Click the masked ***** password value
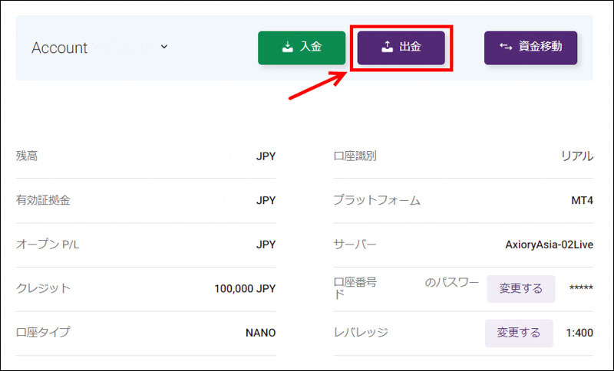This screenshot has width=614, height=371. pyautogui.click(x=581, y=289)
